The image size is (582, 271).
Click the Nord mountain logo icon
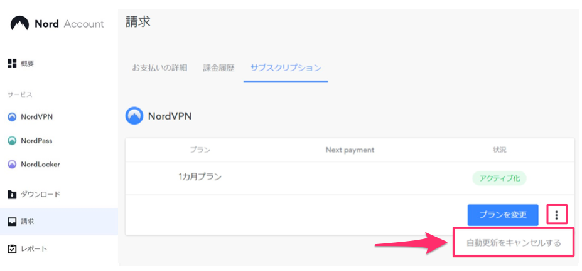click(x=19, y=24)
